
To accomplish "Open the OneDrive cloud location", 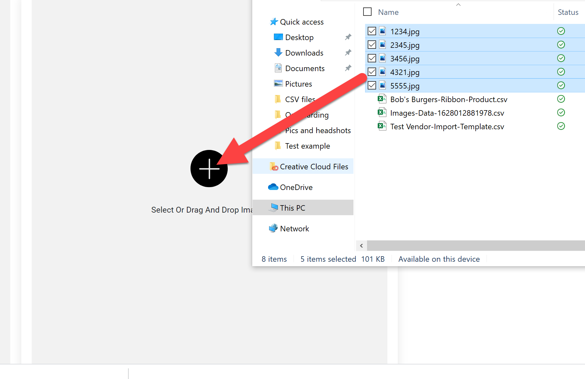I will (296, 187).
